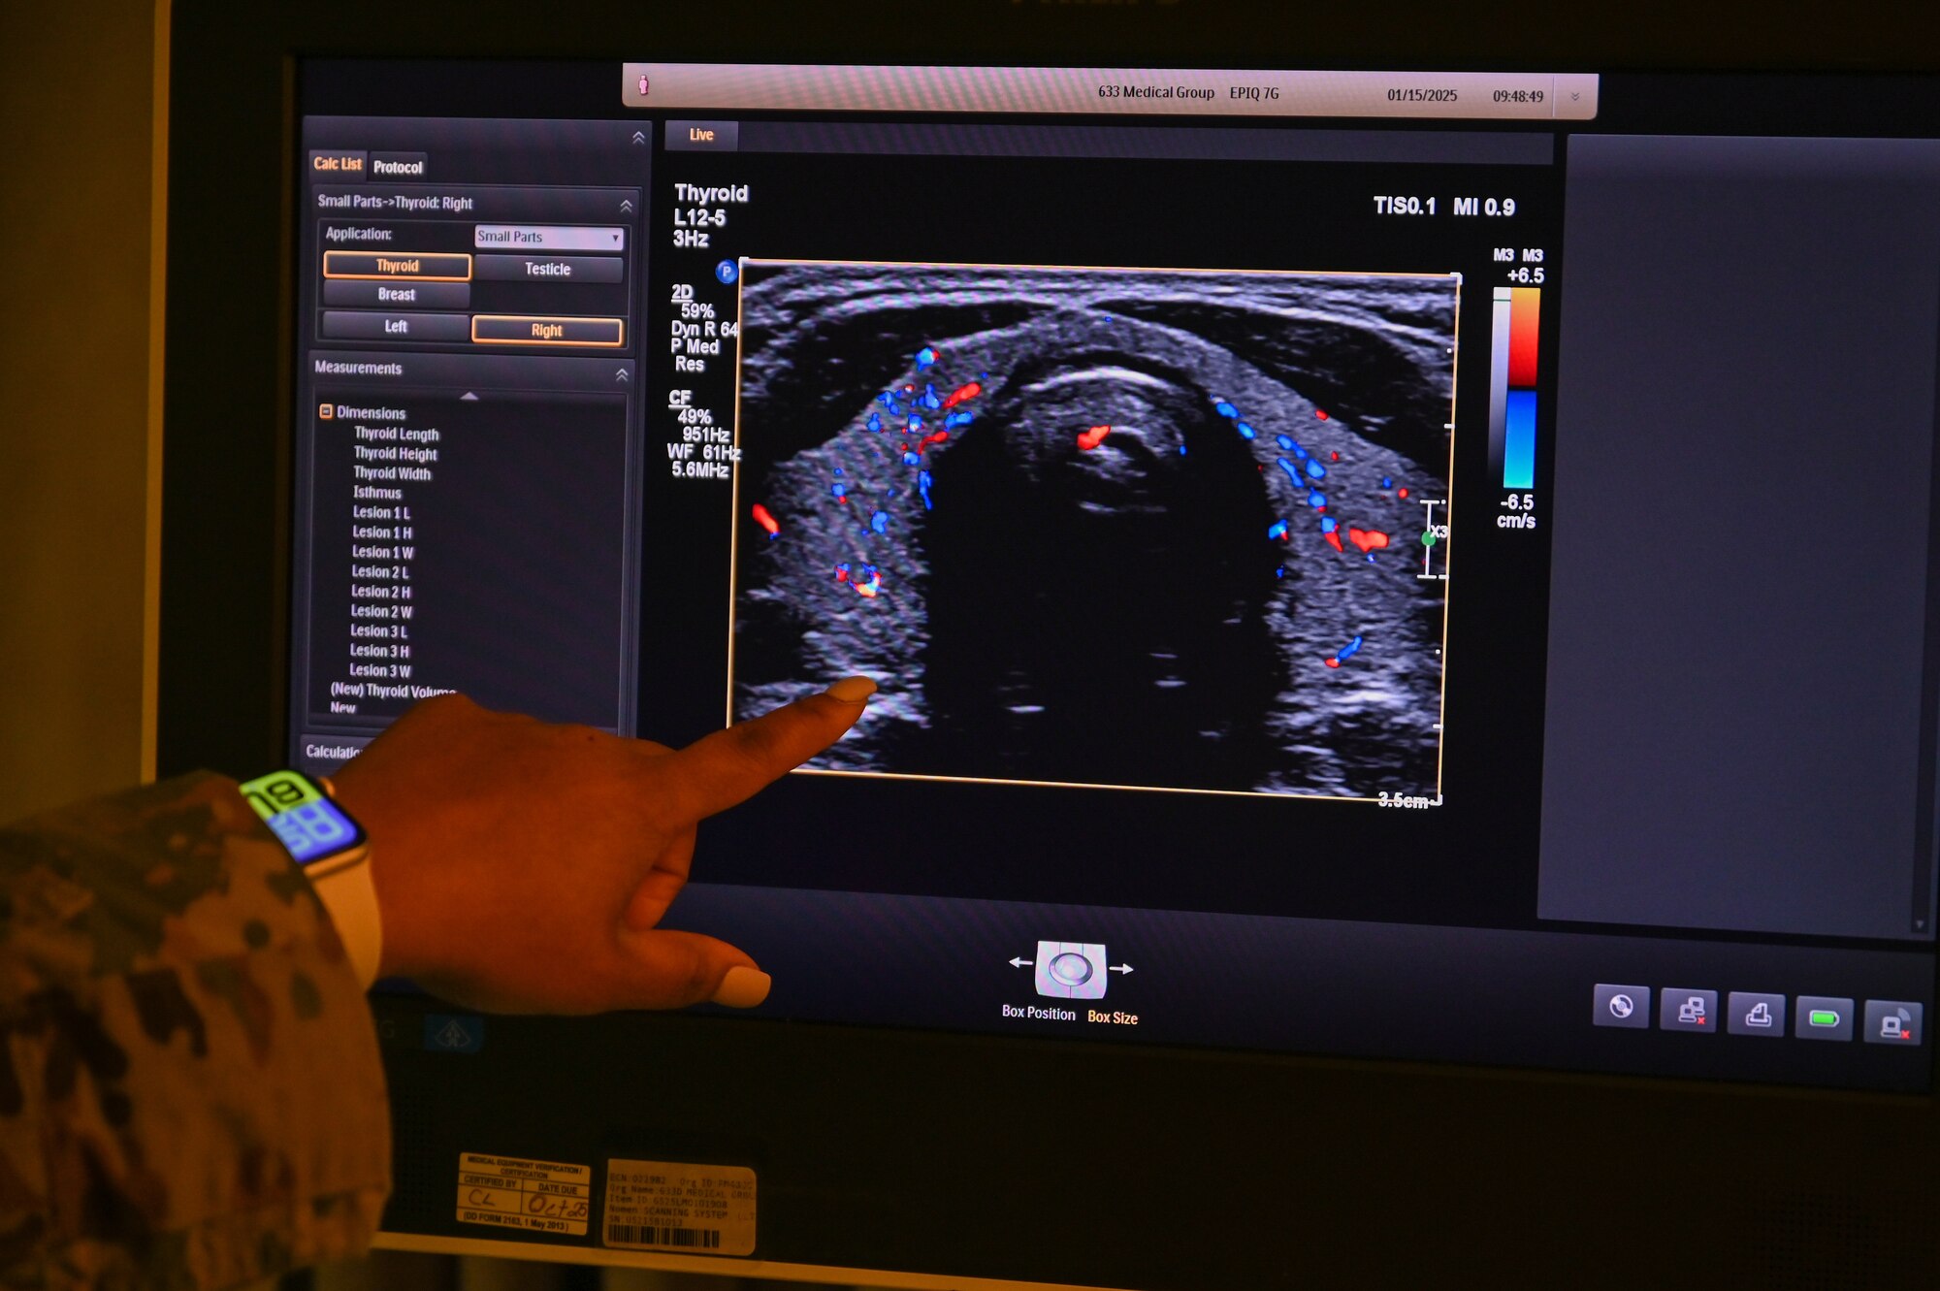Switch to the Protocol tab
The image size is (1940, 1291).
[x=398, y=167]
